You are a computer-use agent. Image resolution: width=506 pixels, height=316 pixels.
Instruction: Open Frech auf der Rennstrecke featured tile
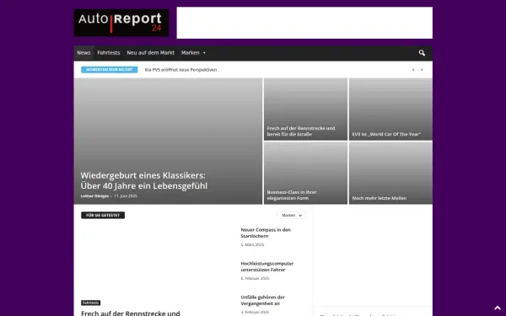point(305,109)
